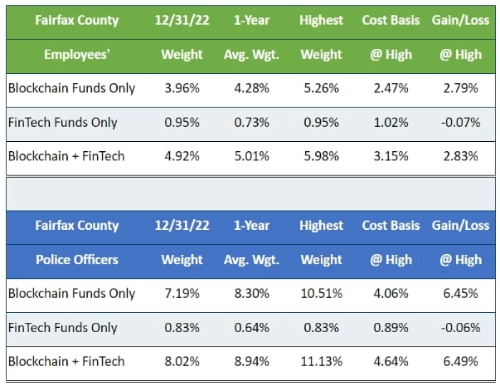Click the 4.92% Blockchain + FinTech weight
The width and height of the screenshot is (500, 386).
point(182,157)
